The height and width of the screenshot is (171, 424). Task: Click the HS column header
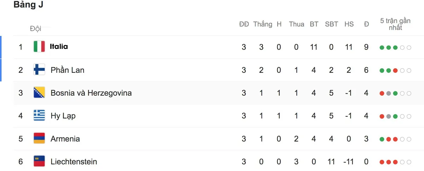pos(349,24)
